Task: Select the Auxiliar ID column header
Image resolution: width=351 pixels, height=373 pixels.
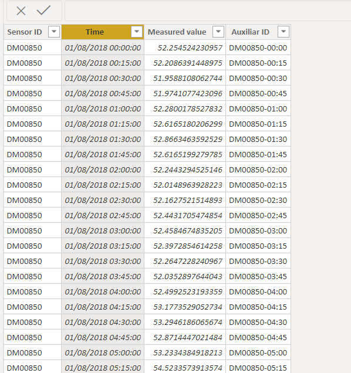Action: pos(258,32)
